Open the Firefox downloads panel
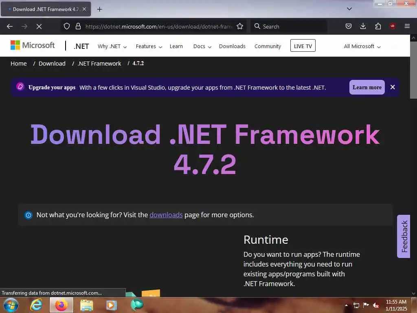This screenshot has width=417, height=313. pyautogui.click(x=363, y=26)
